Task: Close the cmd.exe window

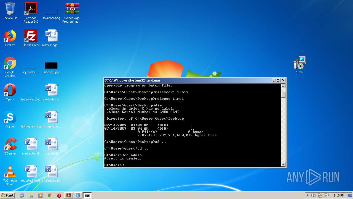Action: (x=283, y=80)
